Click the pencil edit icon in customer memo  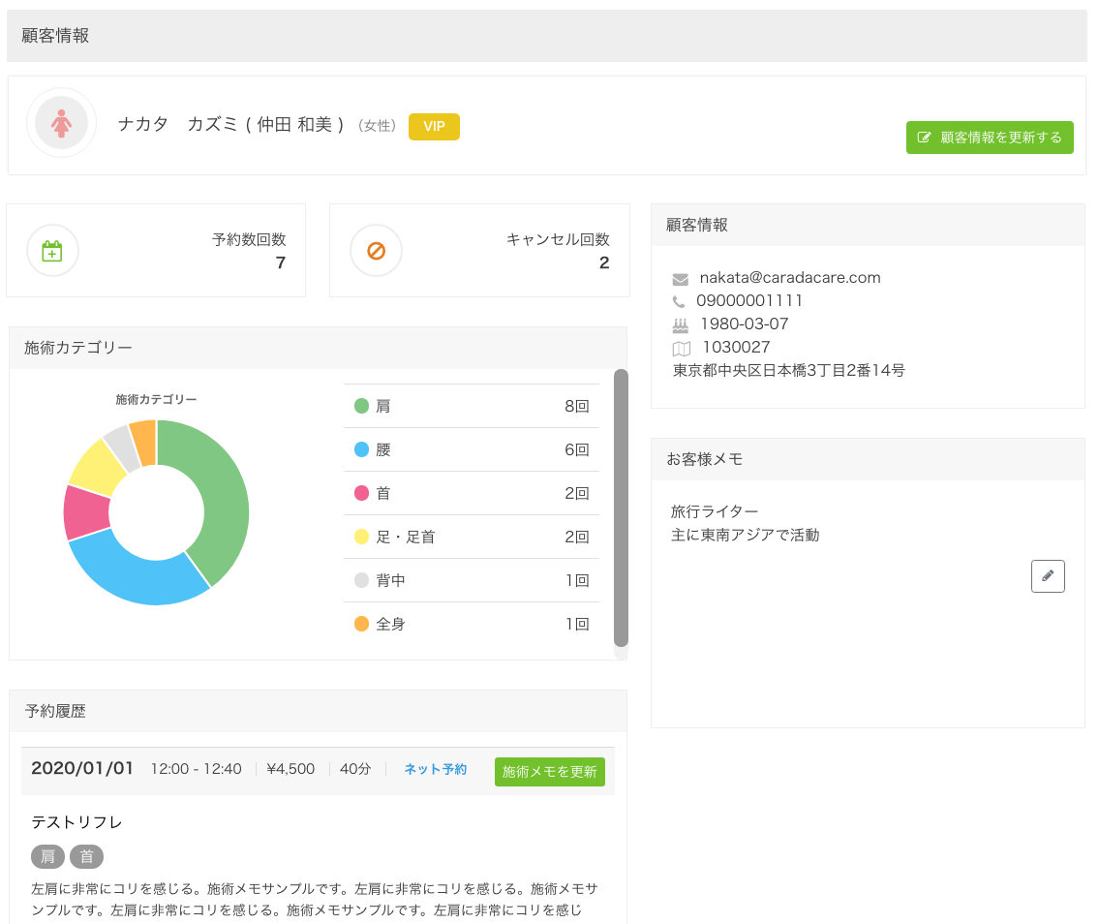pyautogui.click(x=1048, y=576)
